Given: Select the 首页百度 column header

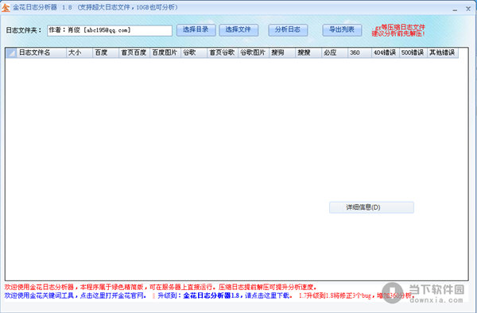Looking at the screenshot, I should pos(134,52).
